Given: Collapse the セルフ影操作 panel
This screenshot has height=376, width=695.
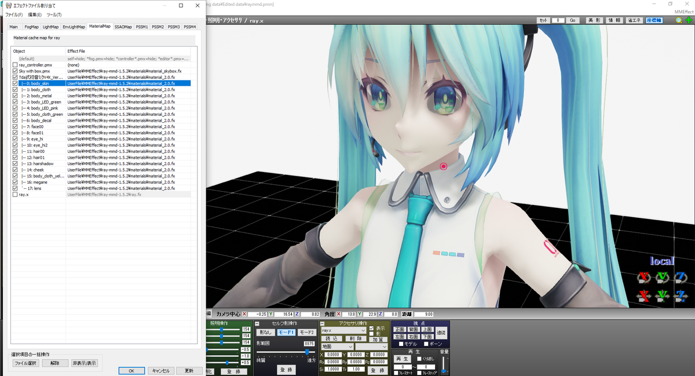Looking at the screenshot, I should pyautogui.click(x=257, y=324).
